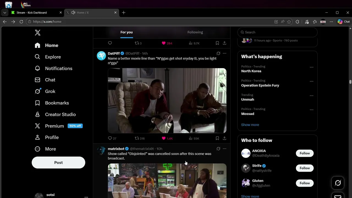
Task: Open Profile in the sidebar
Action: pyautogui.click(x=47, y=137)
